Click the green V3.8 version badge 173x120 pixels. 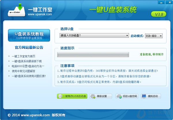click(x=158, y=14)
